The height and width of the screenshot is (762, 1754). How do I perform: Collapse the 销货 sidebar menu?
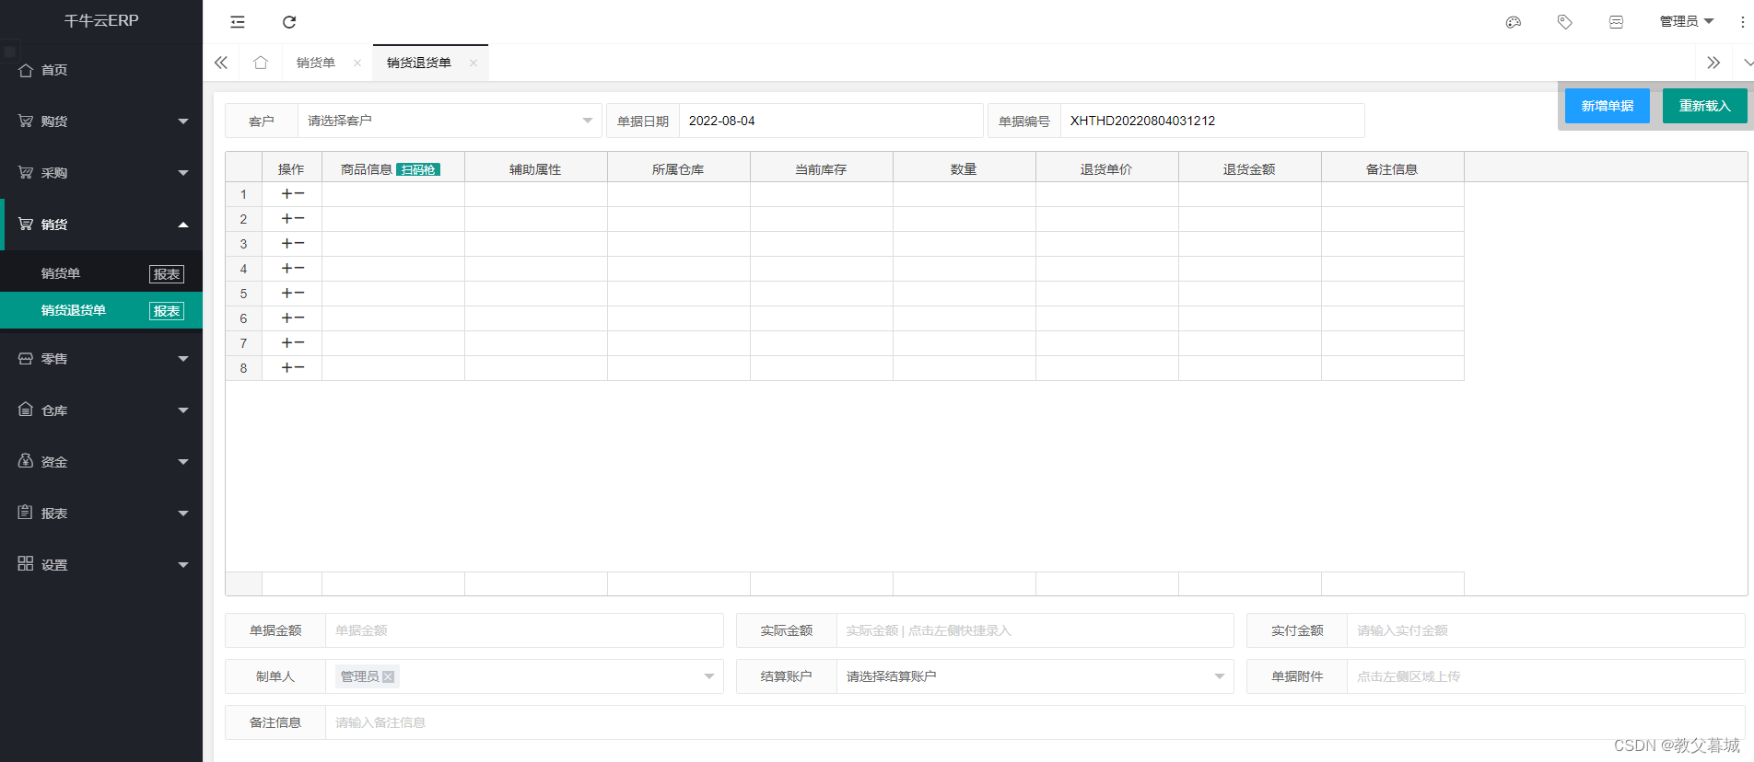click(101, 225)
